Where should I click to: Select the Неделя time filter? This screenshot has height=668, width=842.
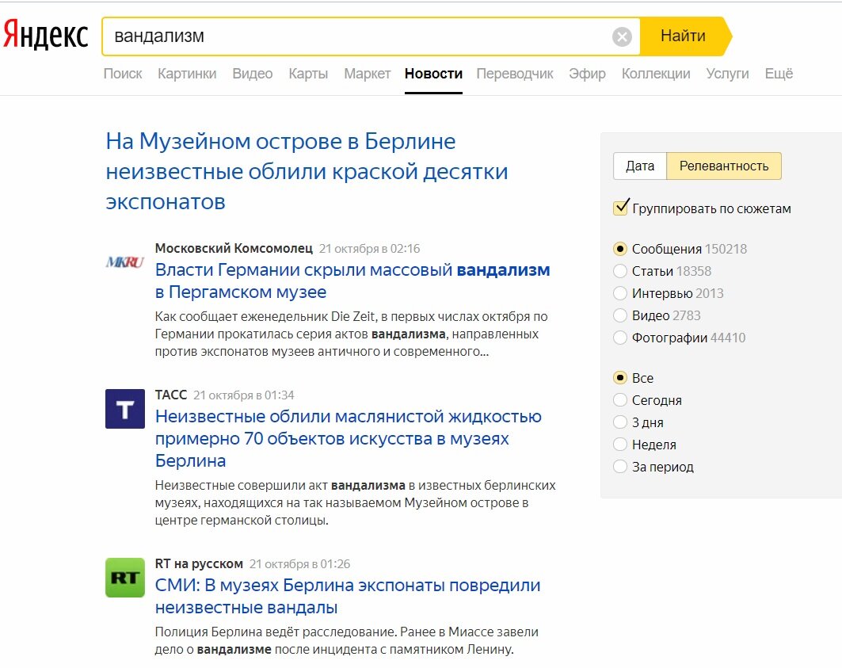(x=620, y=445)
